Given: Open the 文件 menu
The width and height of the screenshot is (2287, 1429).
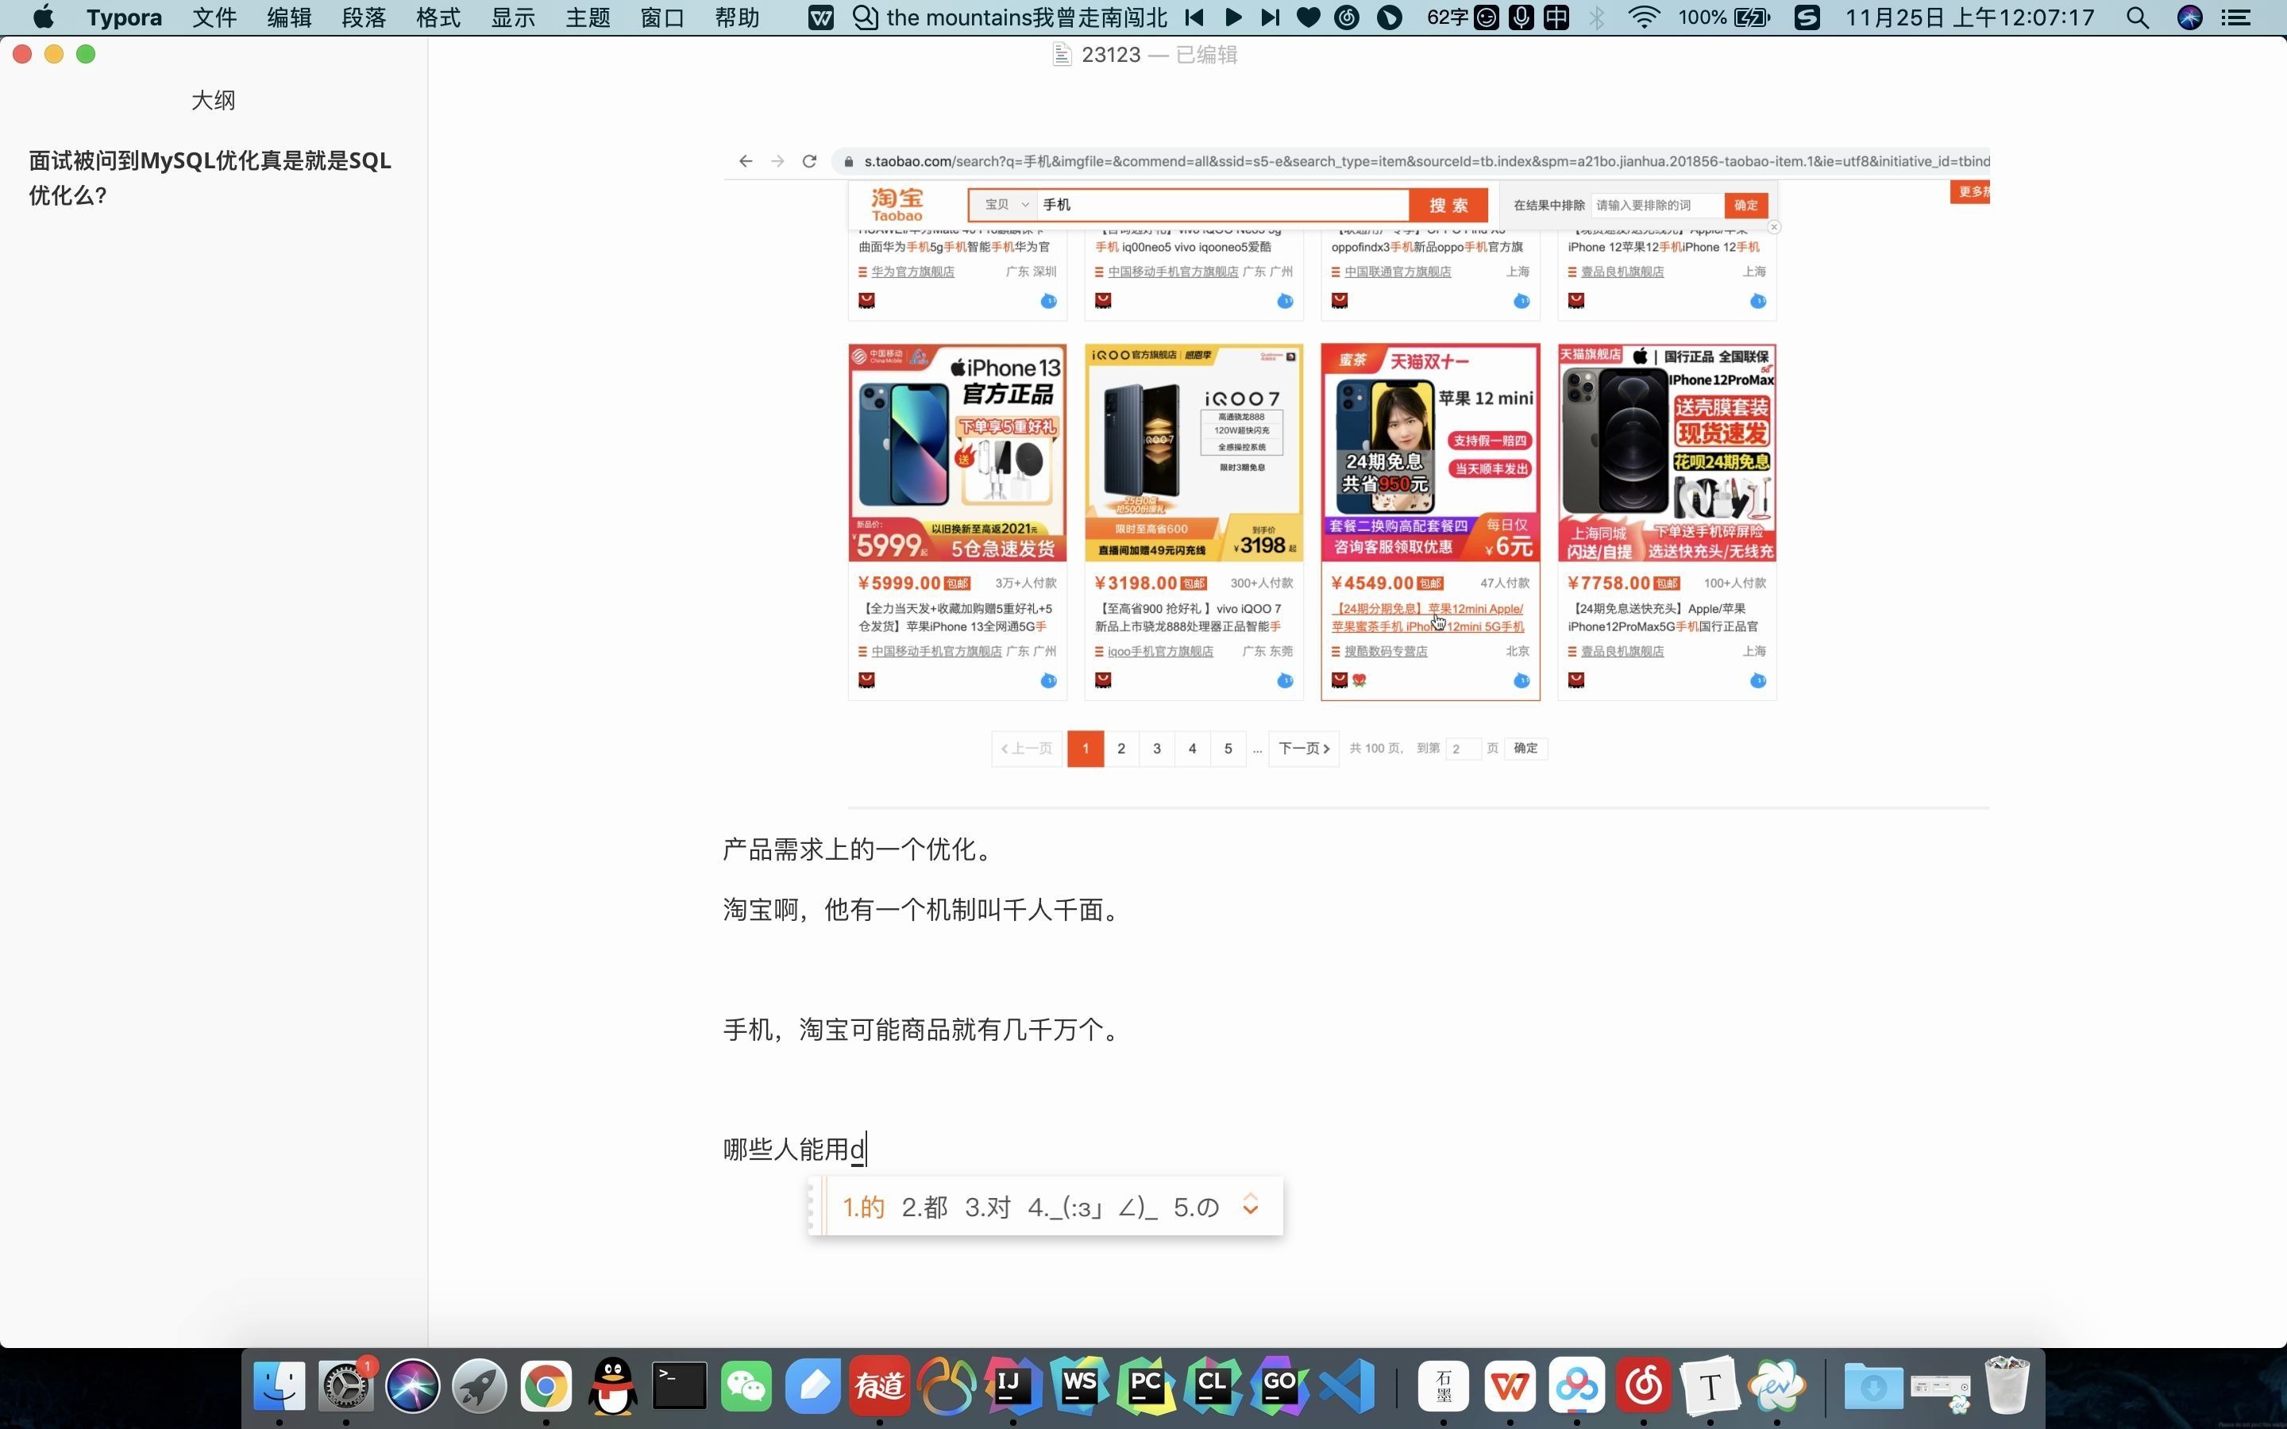Looking at the screenshot, I should pyautogui.click(x=214, y=17).
